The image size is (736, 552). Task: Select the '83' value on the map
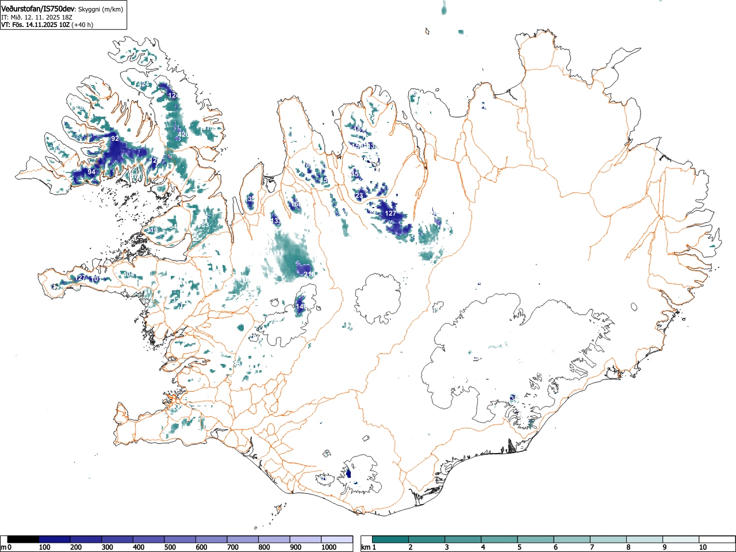click(x=205, y=225)
